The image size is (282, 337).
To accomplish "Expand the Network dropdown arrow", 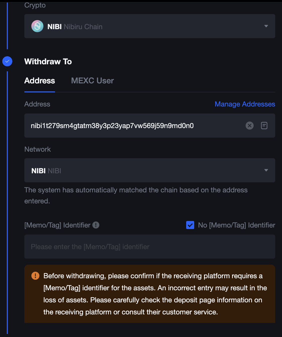I will [266, 170].
